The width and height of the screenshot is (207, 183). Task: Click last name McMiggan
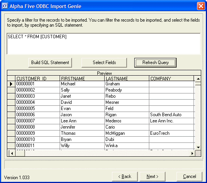127,133
